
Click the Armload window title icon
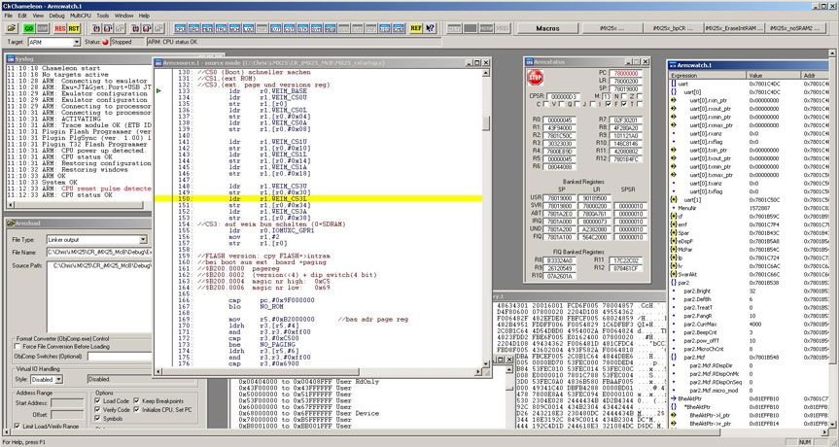(10, 223)
